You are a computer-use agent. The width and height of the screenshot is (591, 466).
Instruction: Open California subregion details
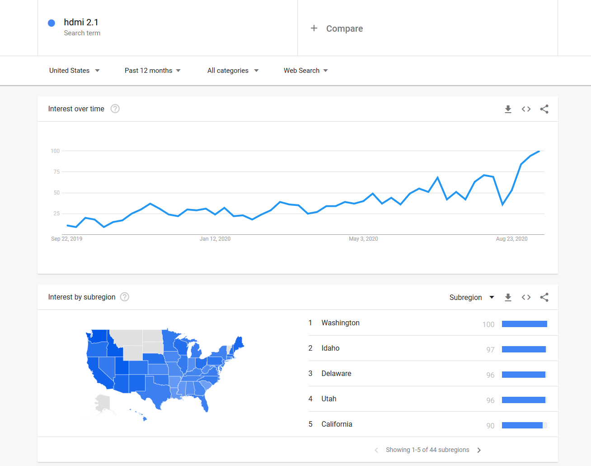coord(337,424)
